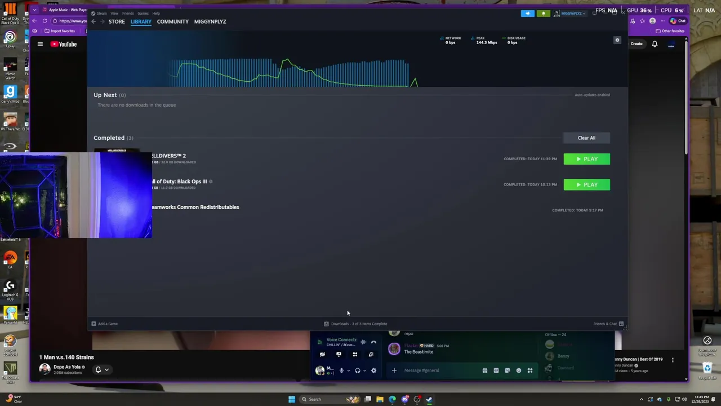Open the Dope As Yola channel
This screenshot has height=406, width=721.
(x=67, y=367)
